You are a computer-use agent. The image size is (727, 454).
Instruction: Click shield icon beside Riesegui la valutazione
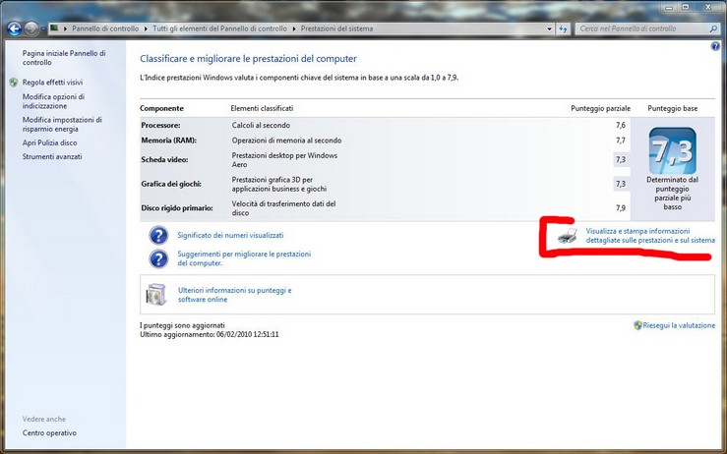[637, 325]
